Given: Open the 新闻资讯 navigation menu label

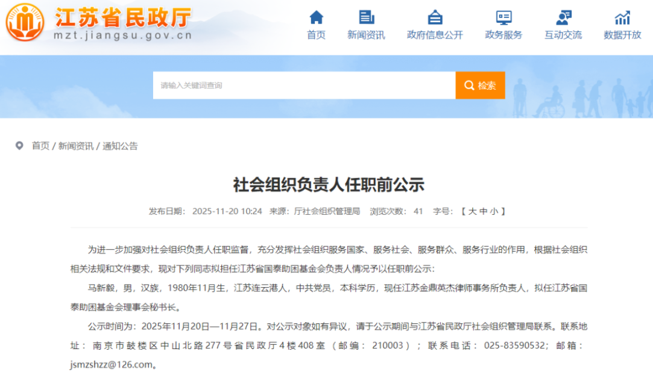Looking at the screenshot, I should point(366,35).
